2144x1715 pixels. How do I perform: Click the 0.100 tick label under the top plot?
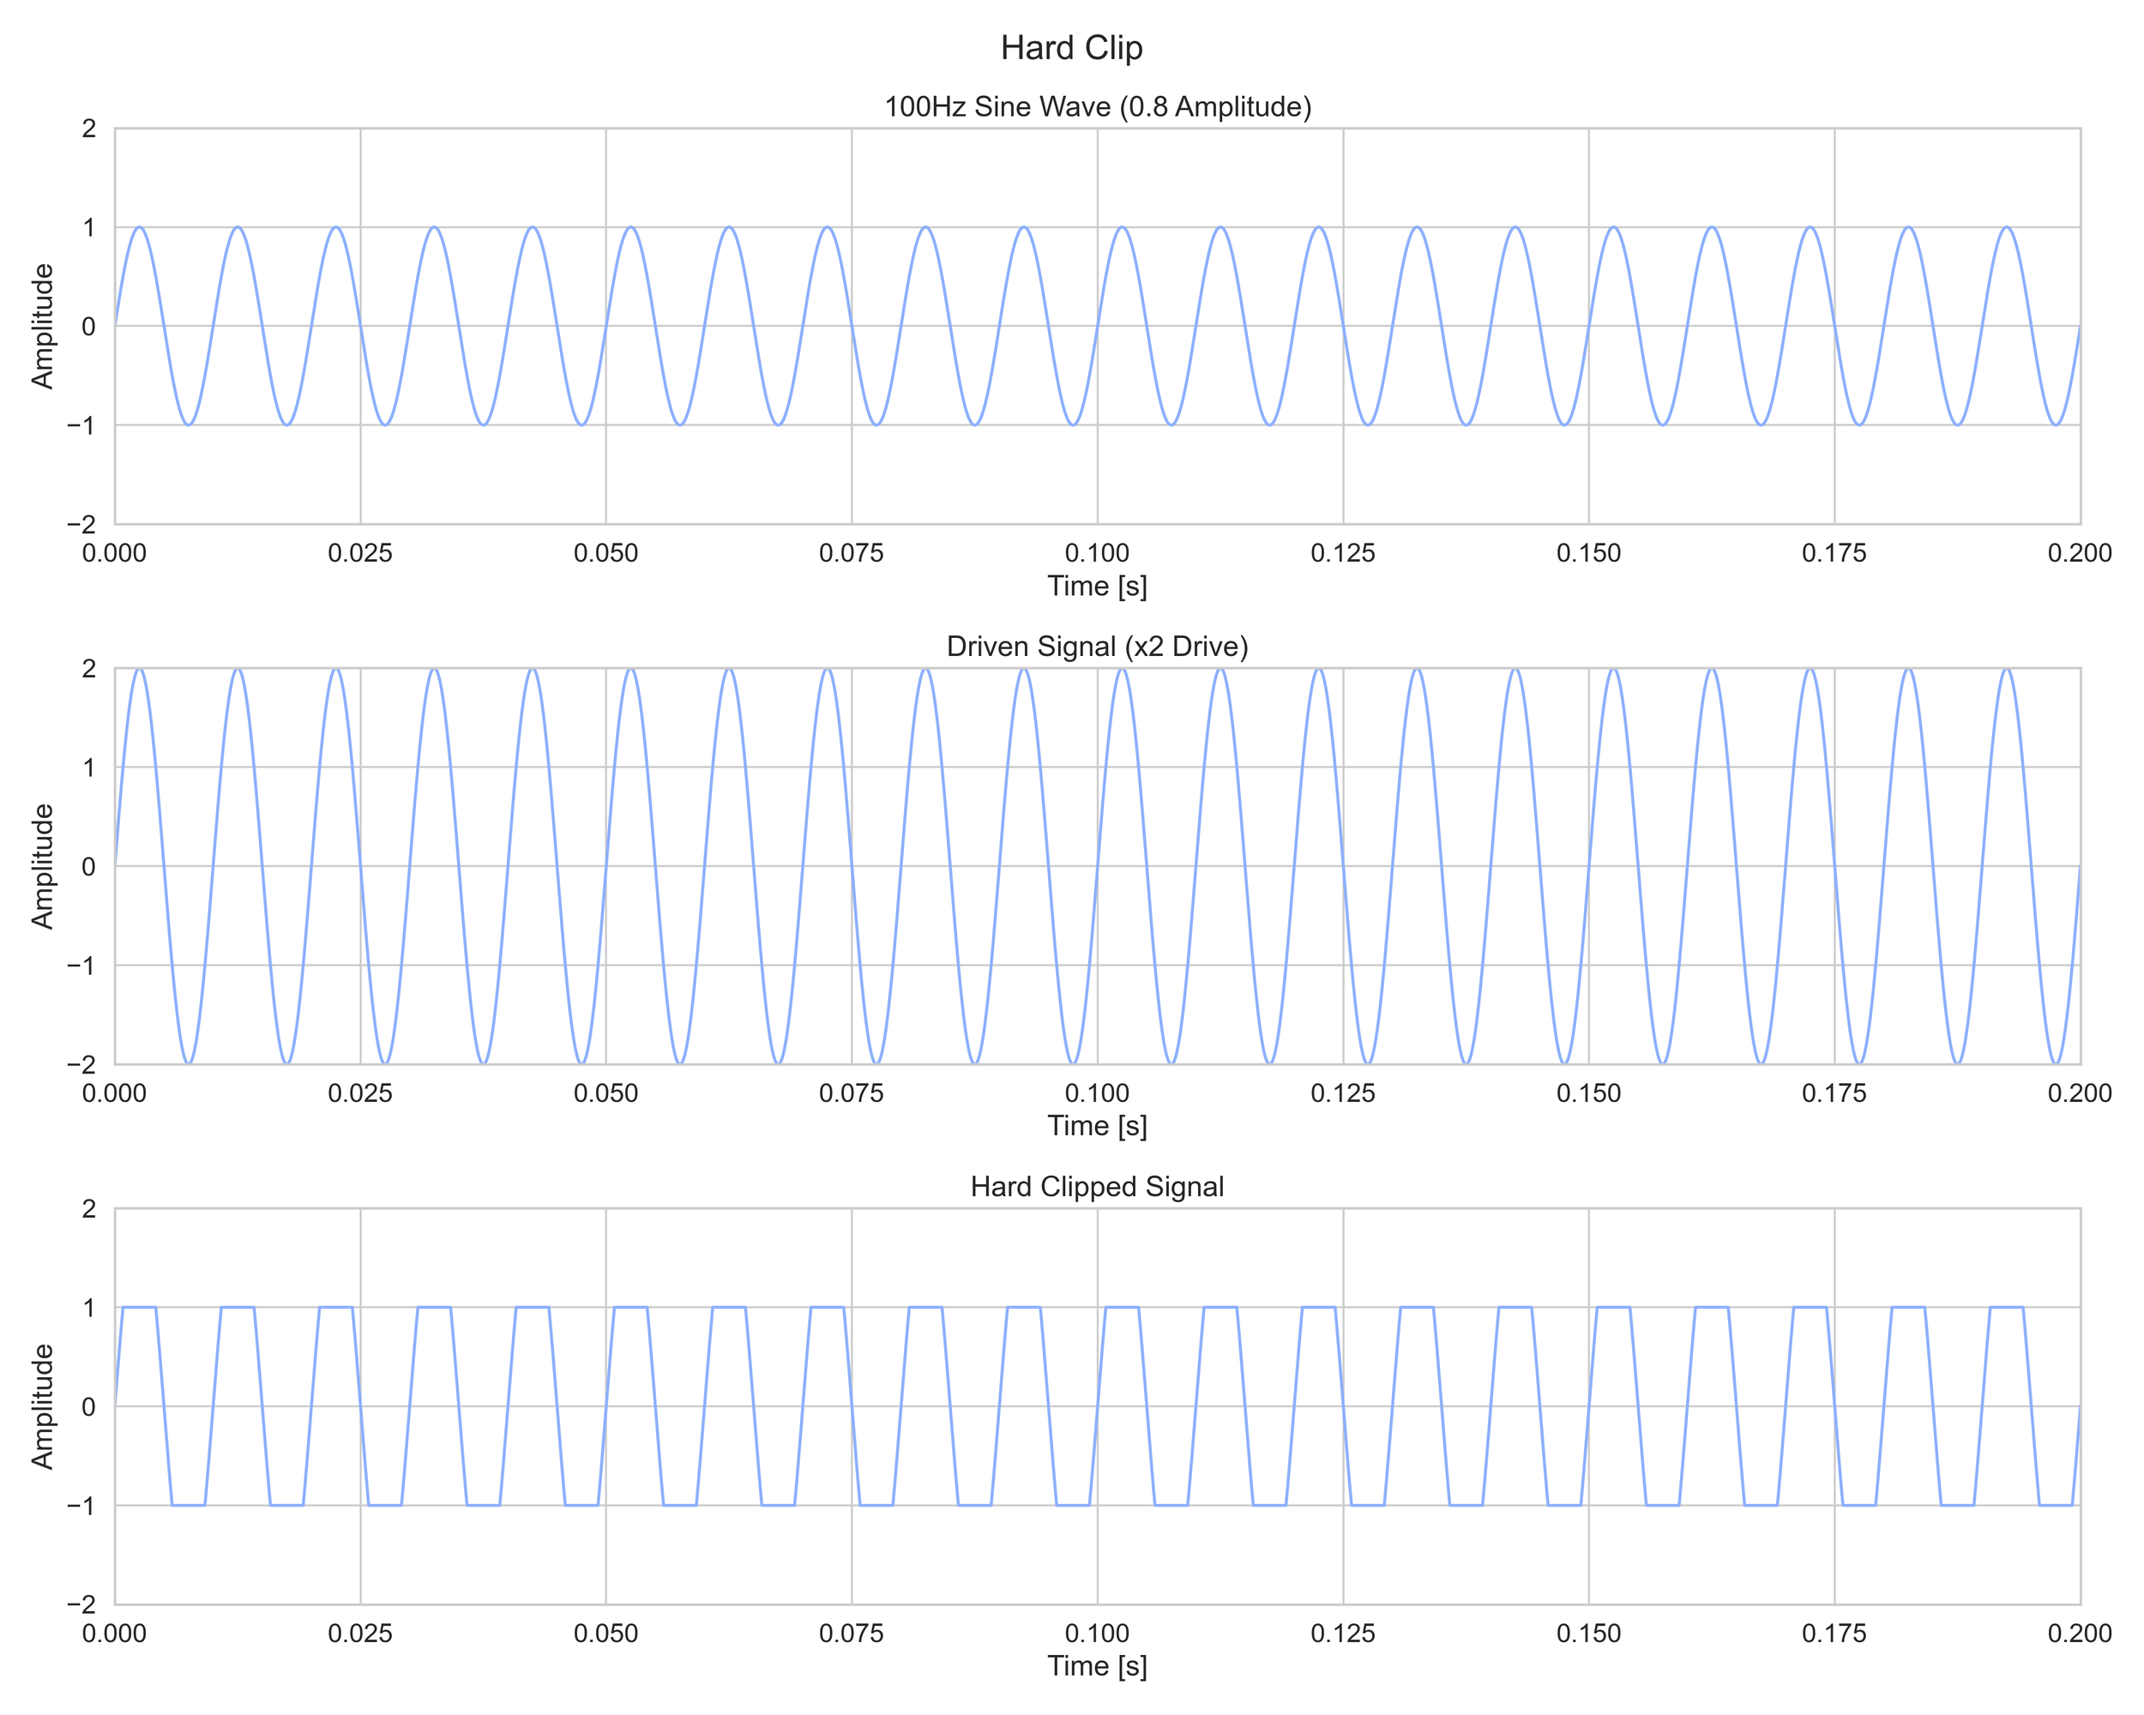pyautogui.click(x=1097, y=553)
